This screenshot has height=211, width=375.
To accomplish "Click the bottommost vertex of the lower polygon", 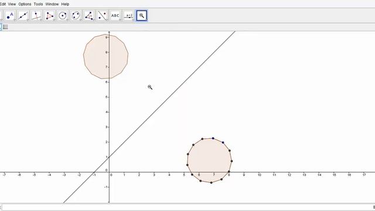I will point(211,182).
